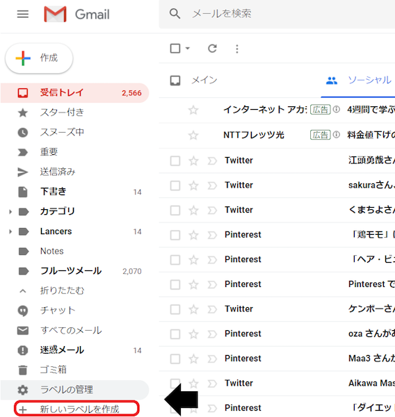This screenshot has width=395, height=417.
Task: Star the Twitter email from sakura
Action: tap(193, 186)
